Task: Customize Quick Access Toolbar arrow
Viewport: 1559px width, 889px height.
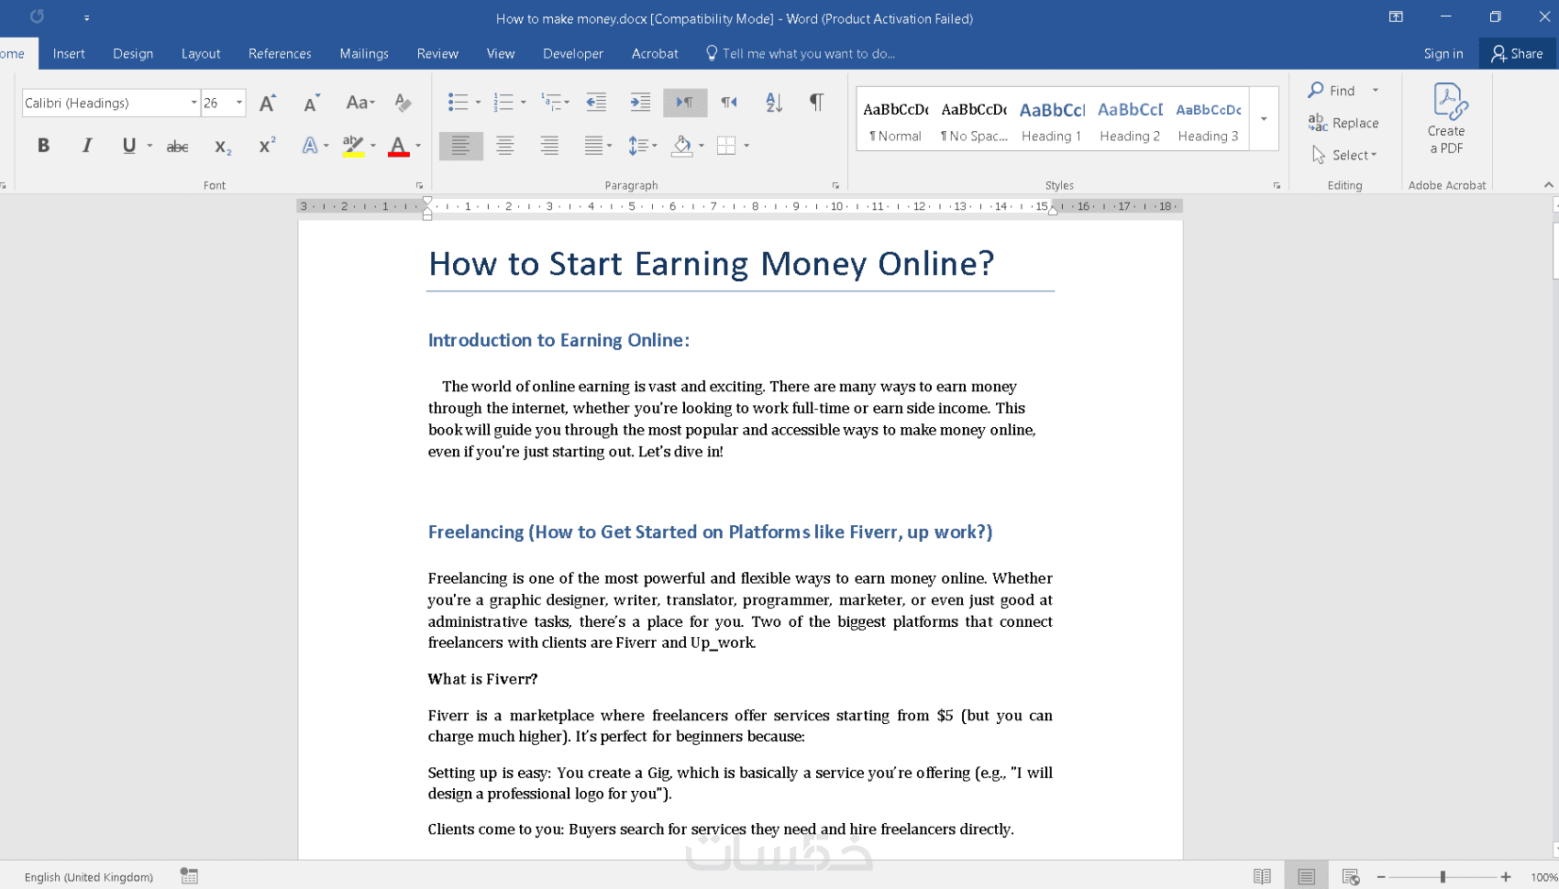Action: 86,17
